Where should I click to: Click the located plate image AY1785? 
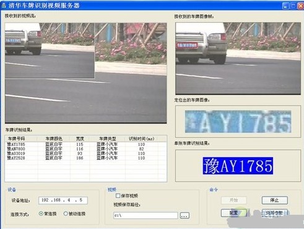point(238,121)
